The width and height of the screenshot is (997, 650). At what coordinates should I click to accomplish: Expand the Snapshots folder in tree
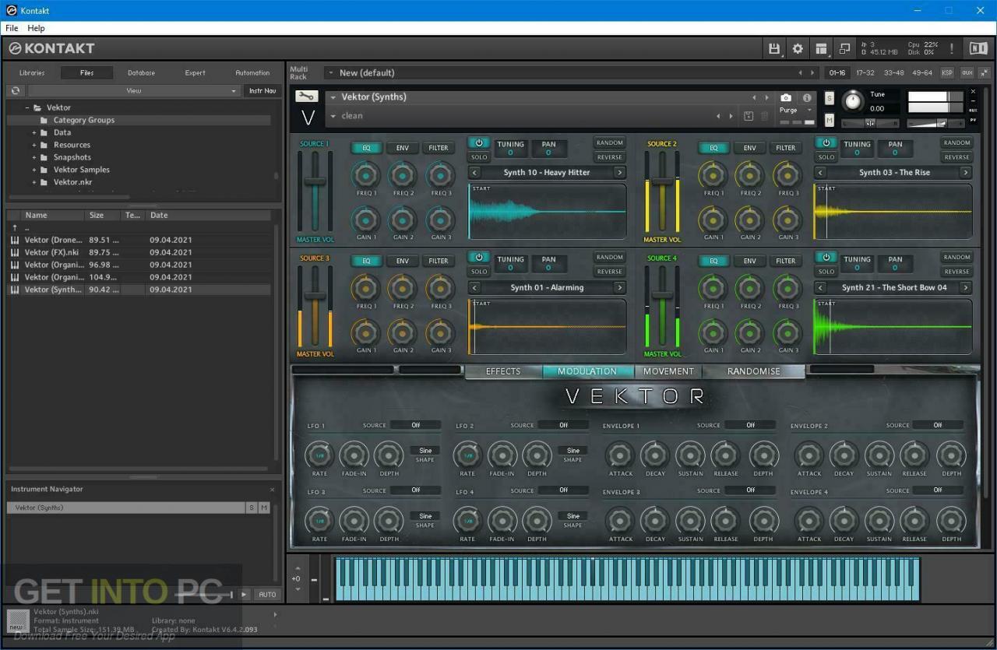coord(34,157)
